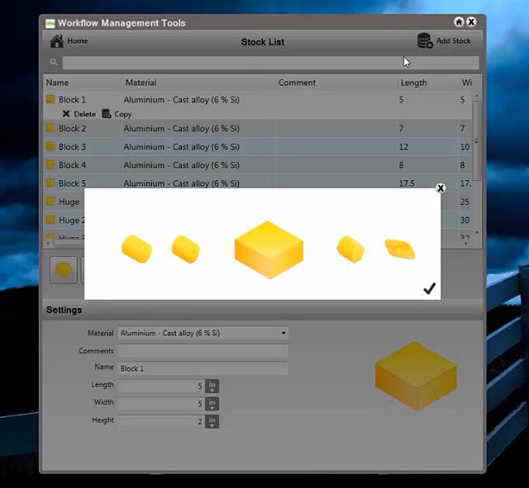Choose the second cylinder stock shape
This screenshot has width=529, height=488.
(x=186, y=249)
